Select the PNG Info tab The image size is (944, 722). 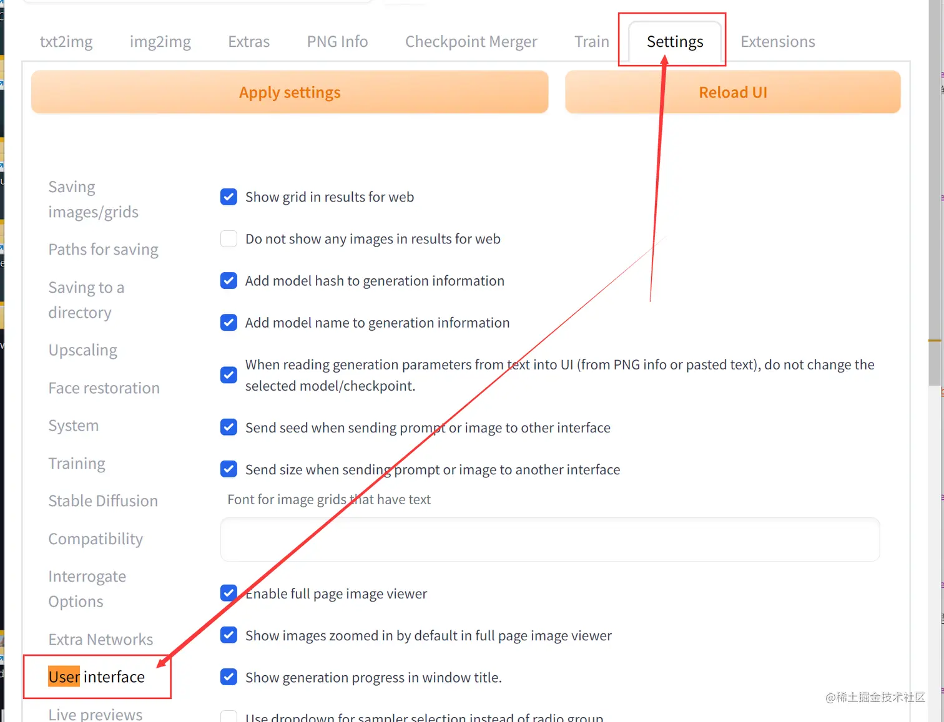click(x=337, y=41)
